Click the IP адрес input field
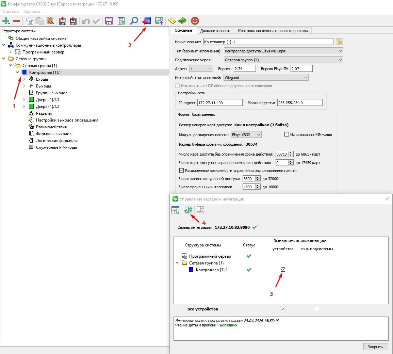This screenshot has width=393, height=354. pyautogui.click(x=220, y=103)
